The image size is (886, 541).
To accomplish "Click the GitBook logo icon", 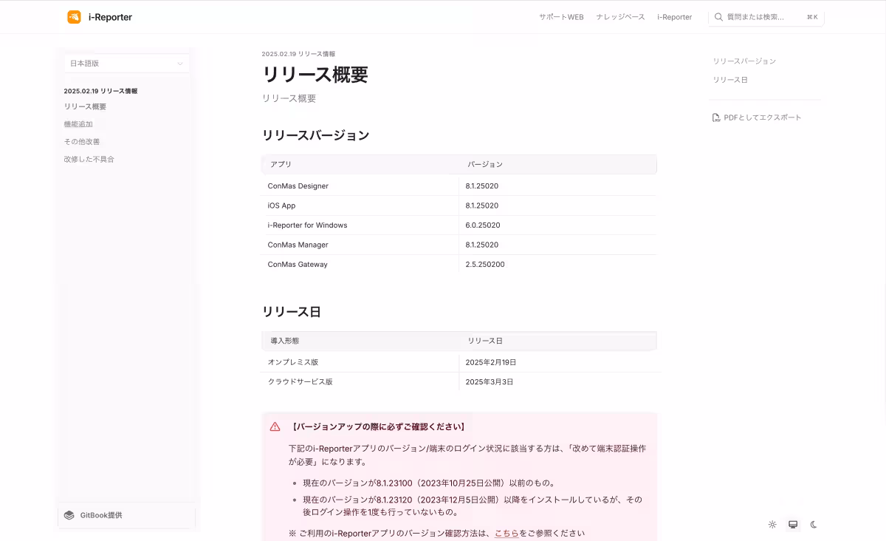I will point(69,515).
